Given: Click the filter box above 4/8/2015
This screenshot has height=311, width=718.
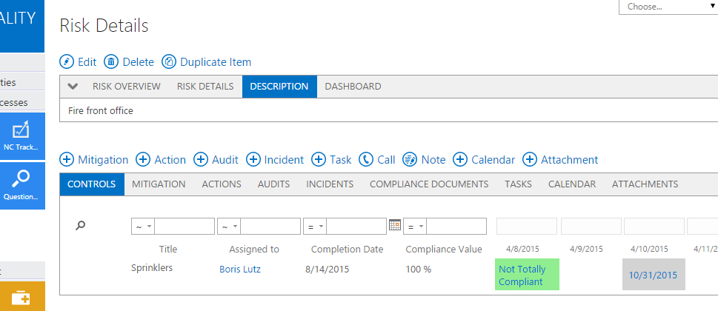Looking at the screenshot, I should pos(527,227).
